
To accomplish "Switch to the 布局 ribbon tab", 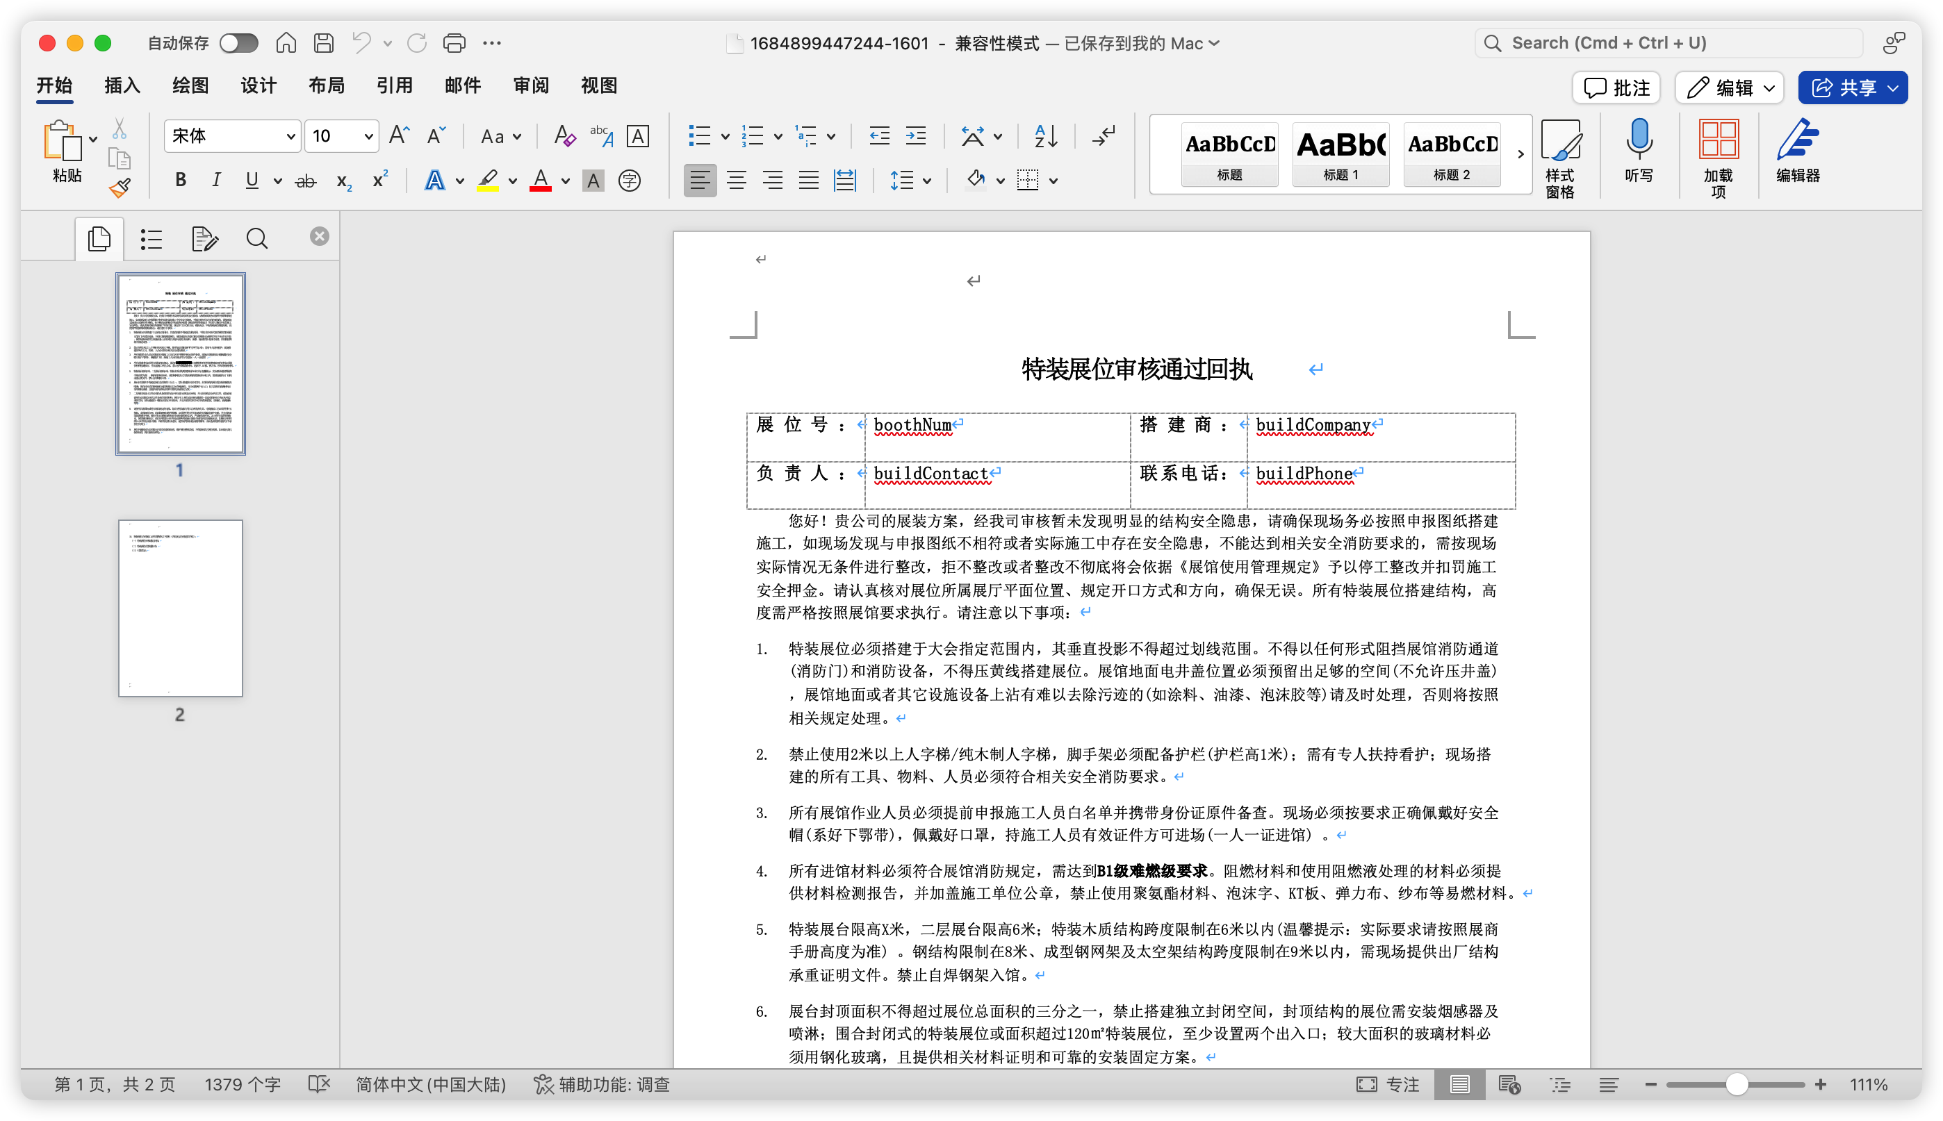I will point(327,85).
